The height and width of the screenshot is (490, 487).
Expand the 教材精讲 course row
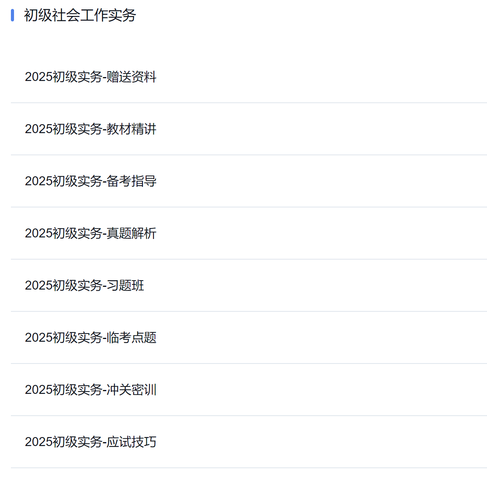tap(249, 129)
